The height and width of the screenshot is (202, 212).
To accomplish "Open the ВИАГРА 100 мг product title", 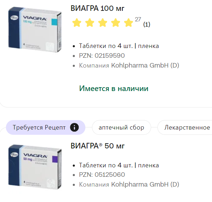I will pyautogui.click(x=97, y=8).
